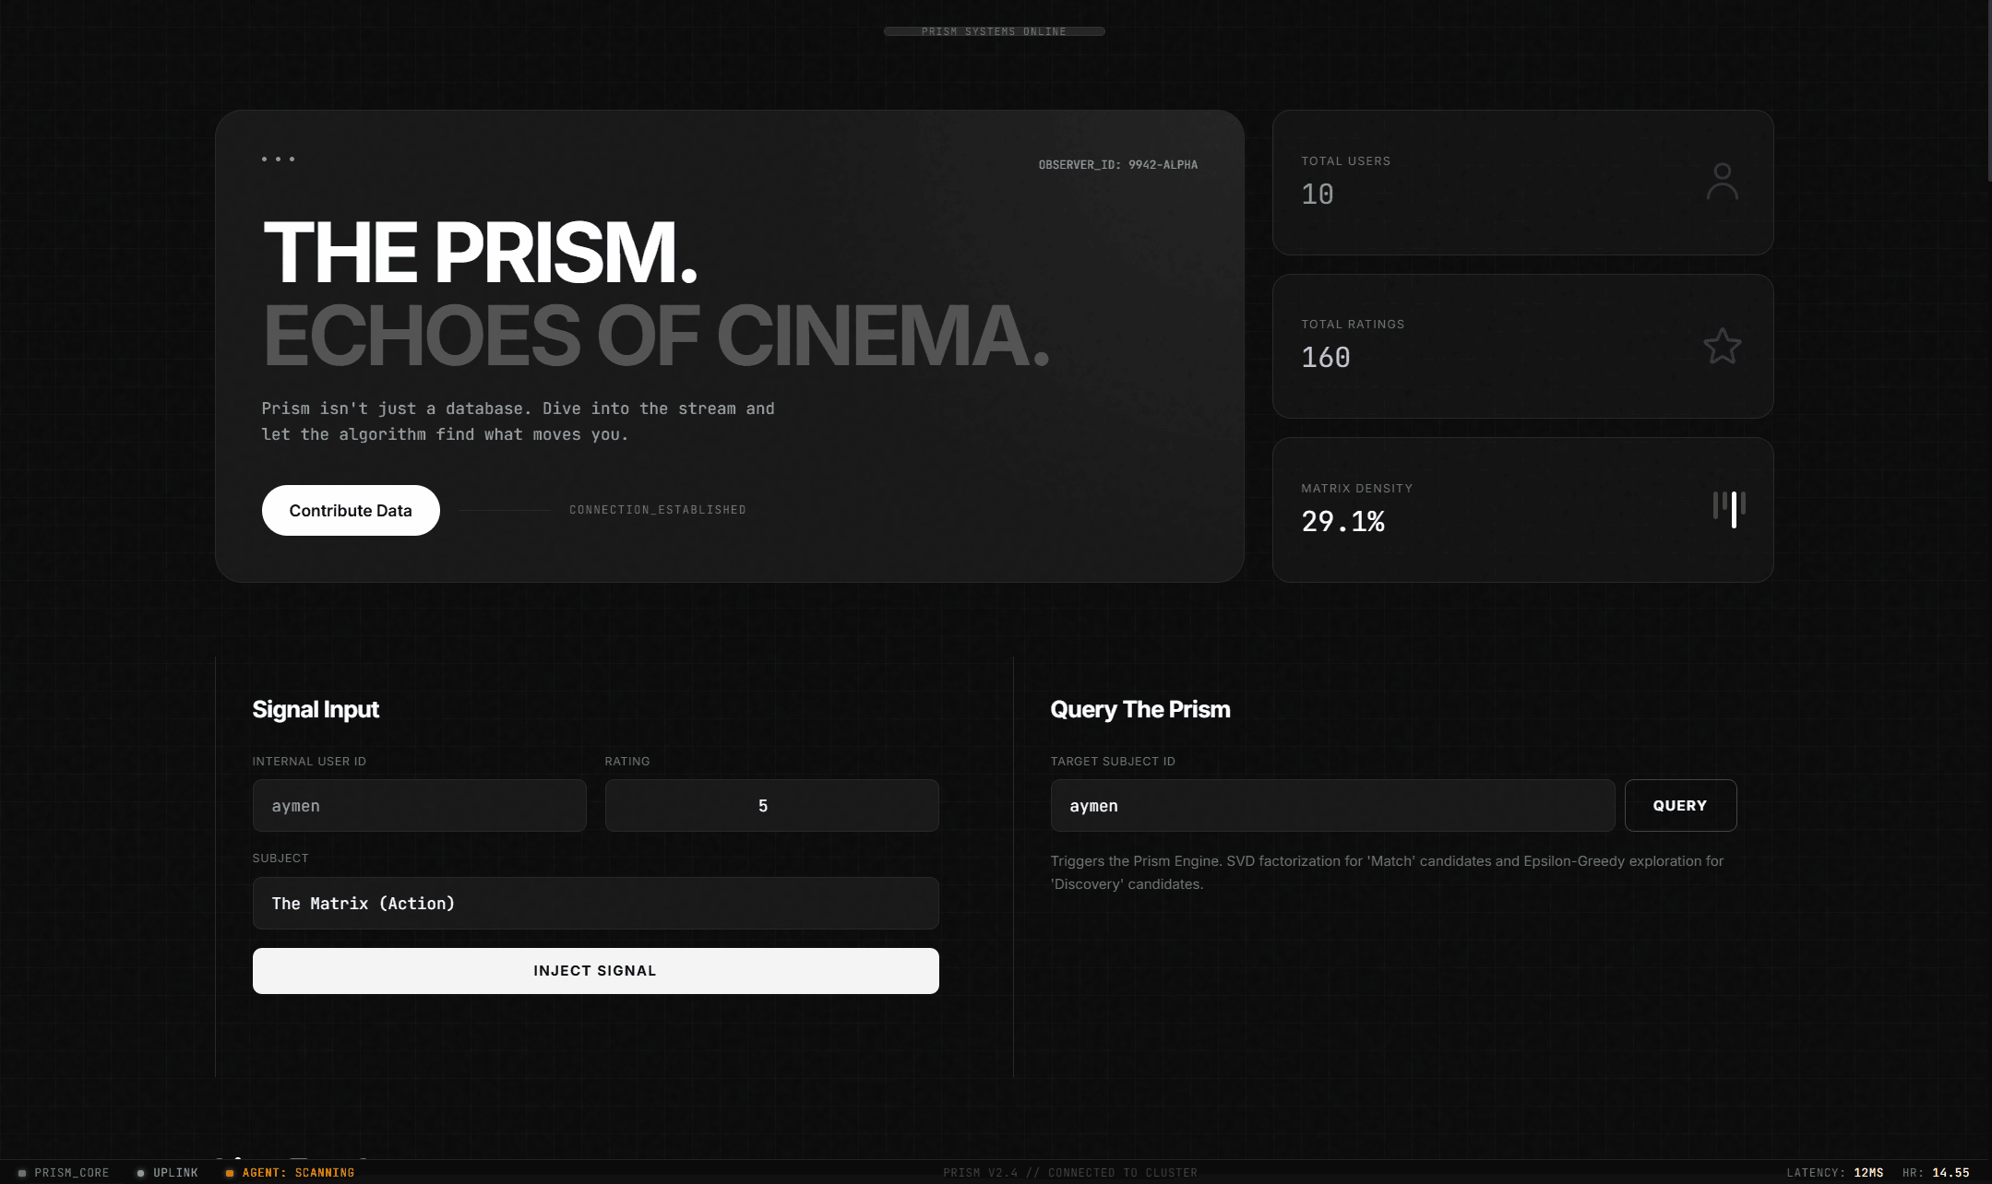Click the PRISM SYSTEMS ONLINE pill
The width and height of the screenshot is (1992, 1184).
pos(994,31)
